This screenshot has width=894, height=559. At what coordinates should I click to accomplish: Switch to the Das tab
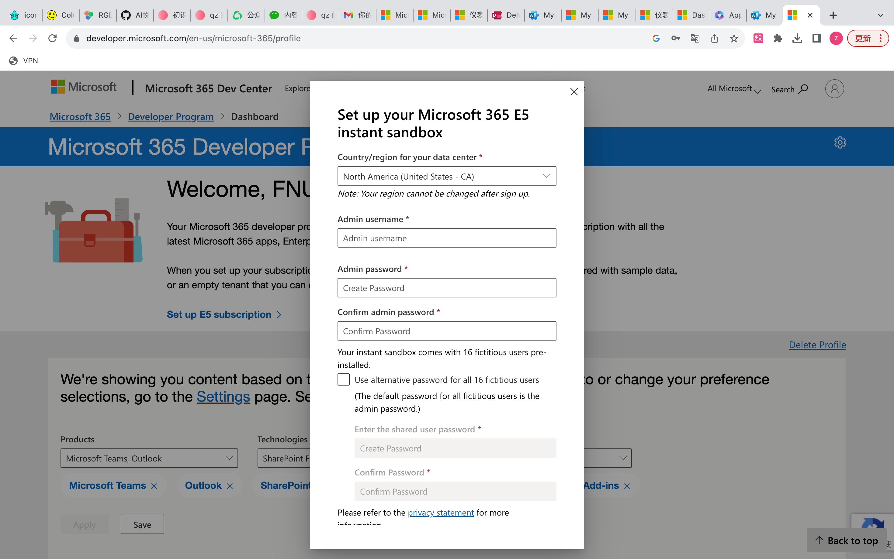[x=691, y=15]
